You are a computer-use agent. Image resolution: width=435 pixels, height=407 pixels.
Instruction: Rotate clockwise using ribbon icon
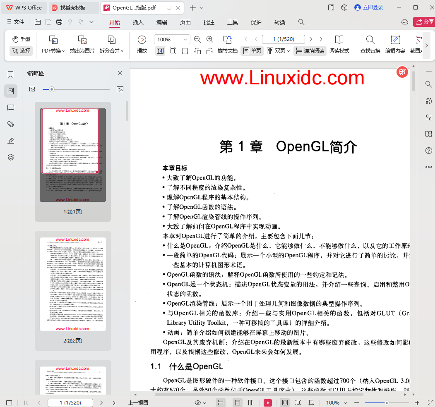[210, 51]
